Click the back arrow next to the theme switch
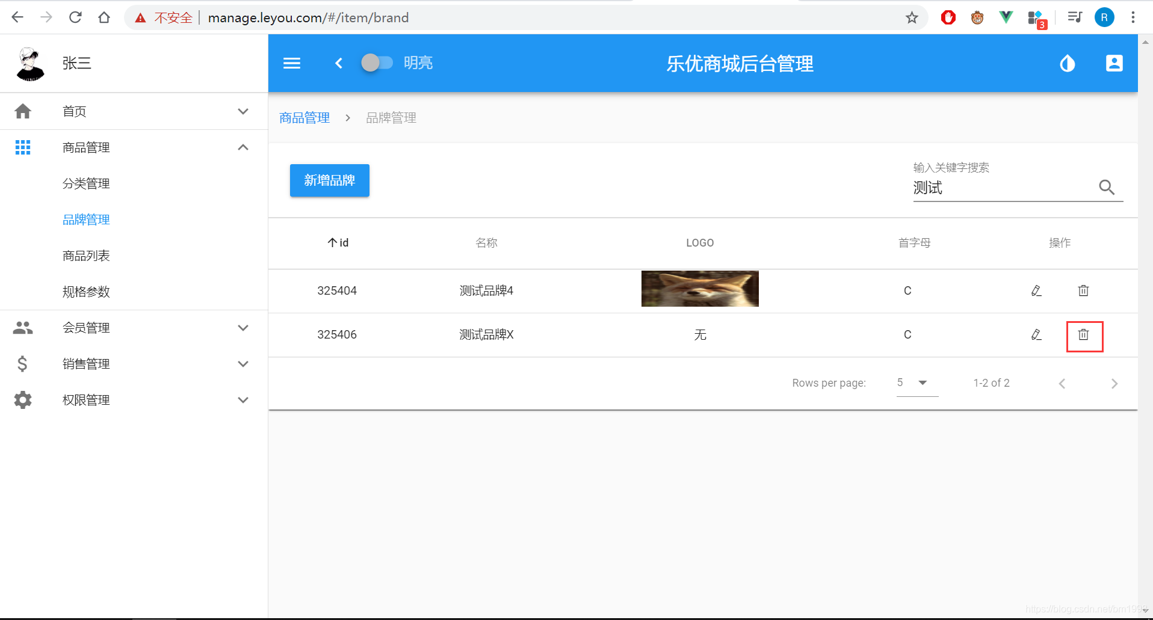Image resolution: width=1153 pixels, height=620 pixels. pos(339,63)
